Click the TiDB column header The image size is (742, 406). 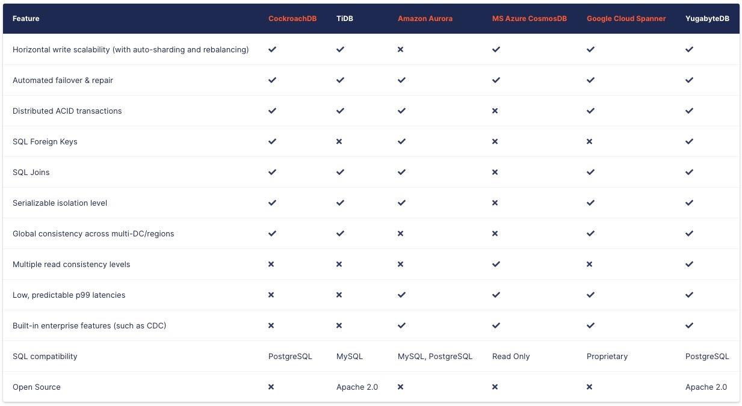point(345,19)
